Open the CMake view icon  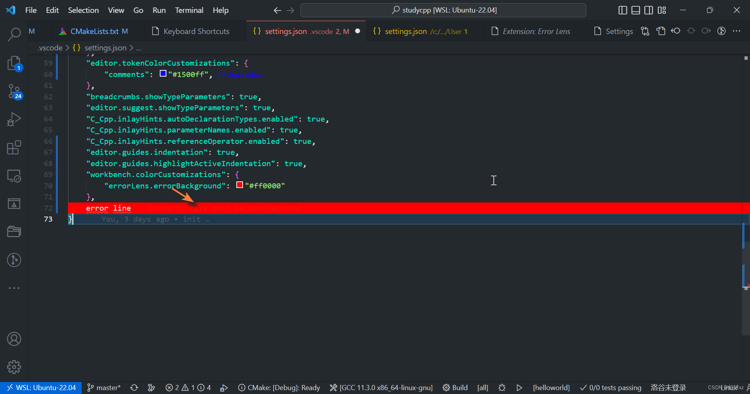click(14, 204)
